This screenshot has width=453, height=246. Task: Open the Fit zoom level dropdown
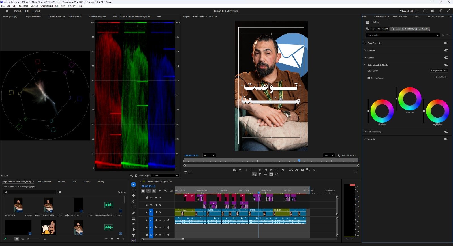coord(209,155)
